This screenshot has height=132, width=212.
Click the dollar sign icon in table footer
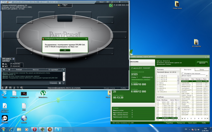2,88
